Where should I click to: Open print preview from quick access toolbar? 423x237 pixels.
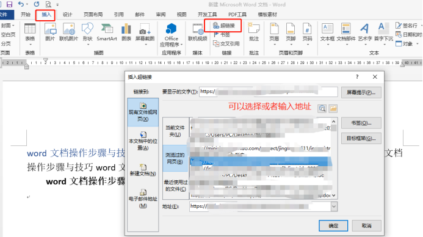(x=48, y=4)
